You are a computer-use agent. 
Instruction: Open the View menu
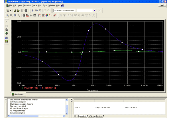pyautogui.click(x=20, y=6)
